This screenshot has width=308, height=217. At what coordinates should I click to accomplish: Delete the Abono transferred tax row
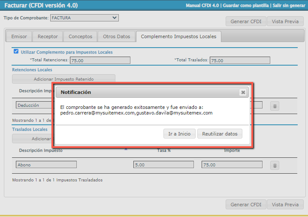275,165
